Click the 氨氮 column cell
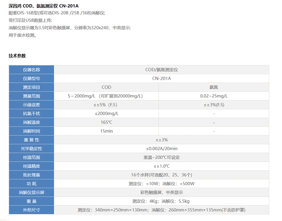 (214, 87)
